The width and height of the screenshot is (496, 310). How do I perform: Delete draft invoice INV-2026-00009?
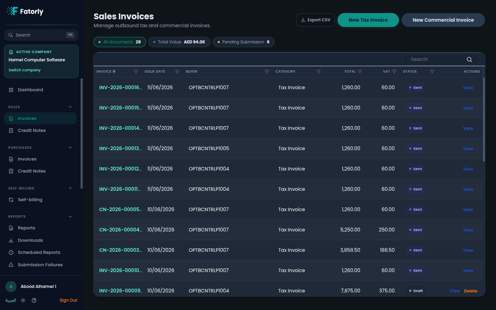[x=471, y=291]
